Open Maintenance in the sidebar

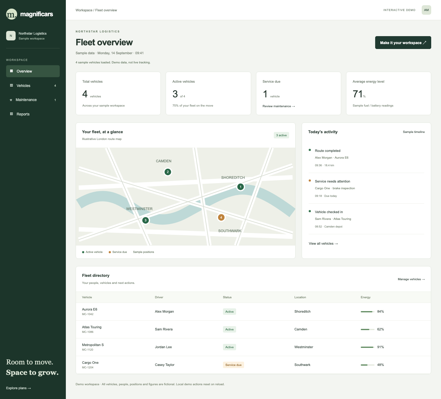click(x=33, y=100)
